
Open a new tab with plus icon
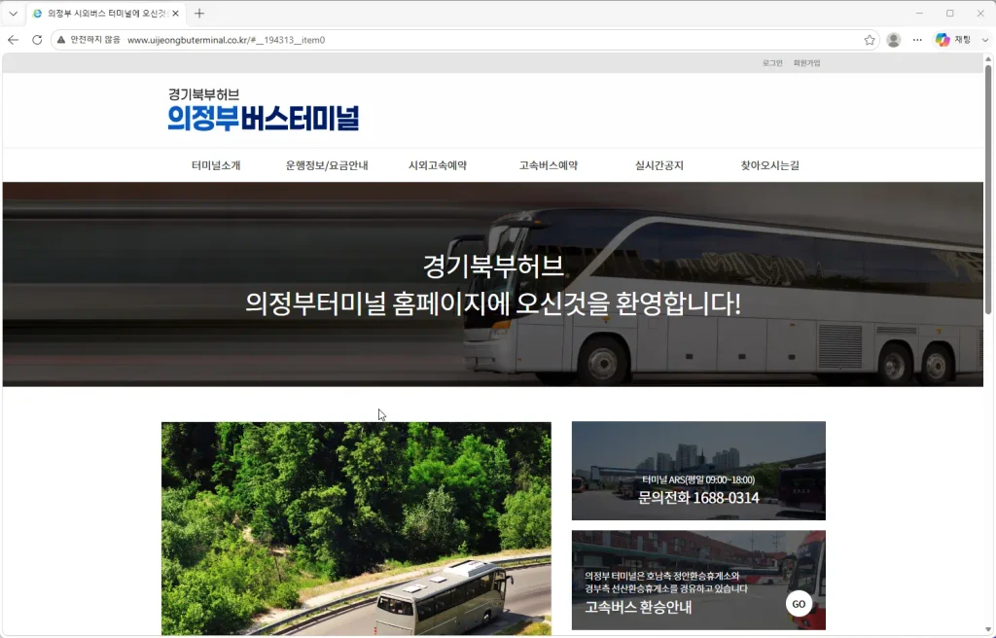point(199,14)
